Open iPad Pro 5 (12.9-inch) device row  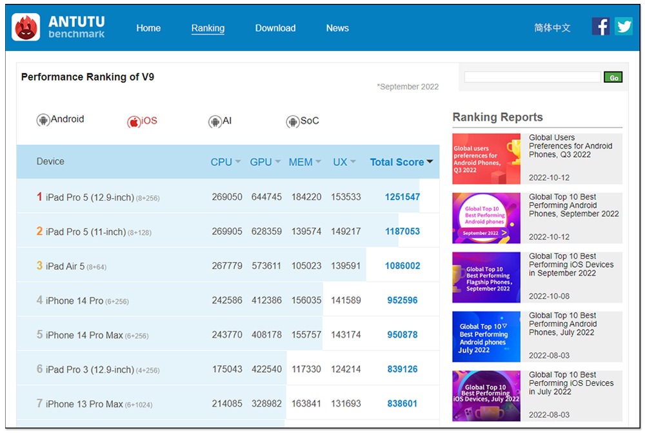[228, 197]
